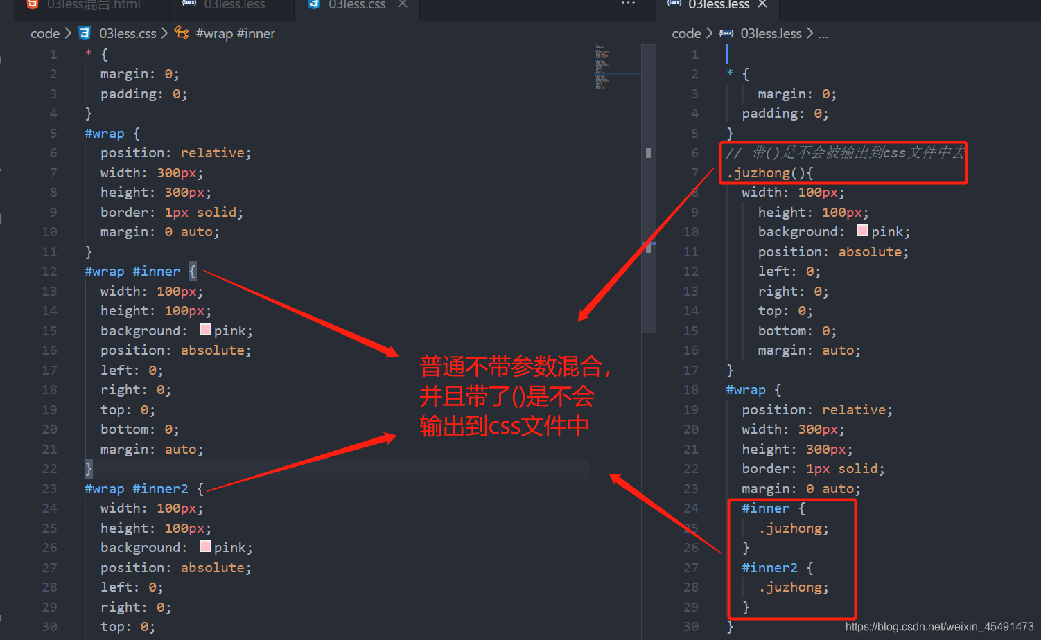This screenshot has width=1041, height=640.
Task: Expand the ellipsis breadcrumb in the right editor
Action: (x=823, y=33)
